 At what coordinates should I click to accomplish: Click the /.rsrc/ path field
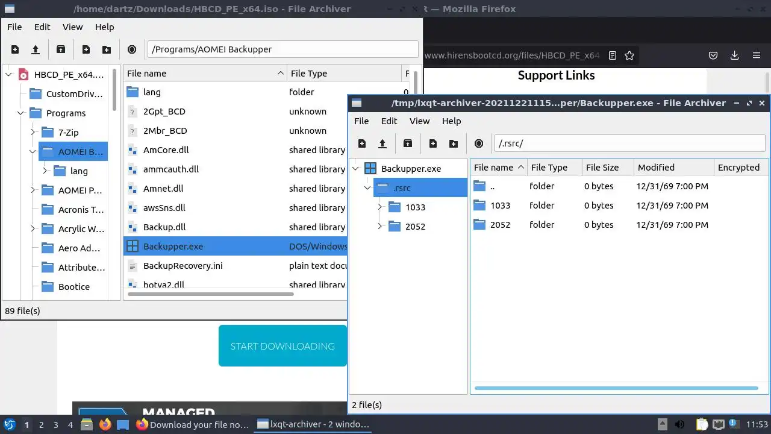coord(629,143)
